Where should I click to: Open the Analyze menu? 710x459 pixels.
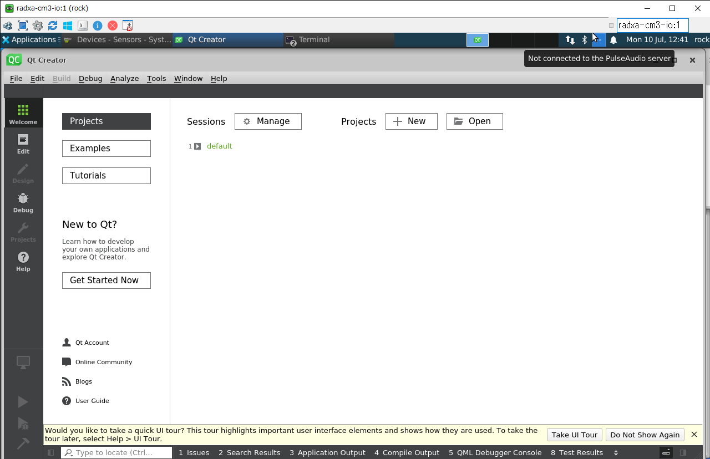[124, 78]
